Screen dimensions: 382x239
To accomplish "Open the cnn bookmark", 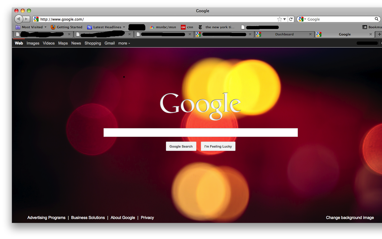I will pyautogui.click(x=187, y=27).
